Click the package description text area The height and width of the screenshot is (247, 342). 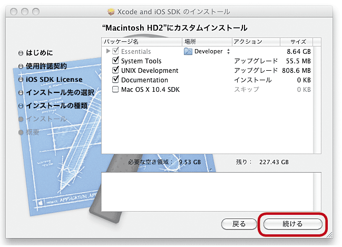[x=207, y=192]
